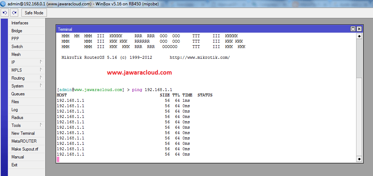Click Make Supout.rif
373x176 pixels.
pos(27,149)
